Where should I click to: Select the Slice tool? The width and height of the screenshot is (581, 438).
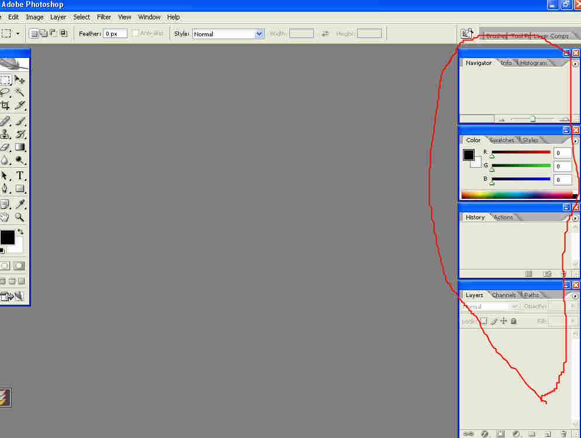[x=20, y=106]
